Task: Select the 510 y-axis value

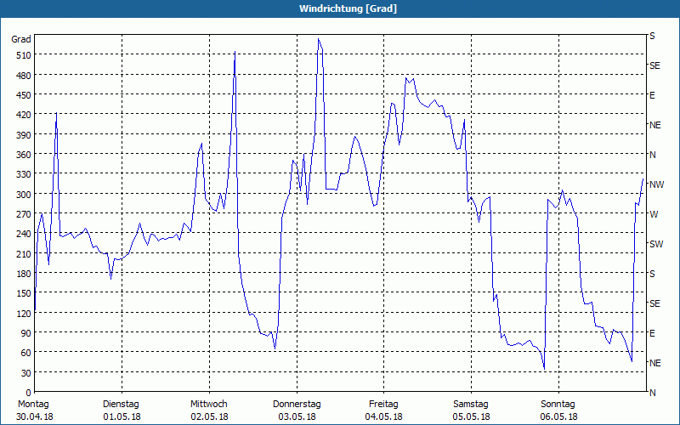Action: coord(24,55)
